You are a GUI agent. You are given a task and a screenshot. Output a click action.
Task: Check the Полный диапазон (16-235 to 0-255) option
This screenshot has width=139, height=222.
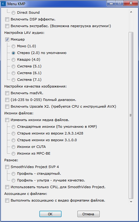7,100
